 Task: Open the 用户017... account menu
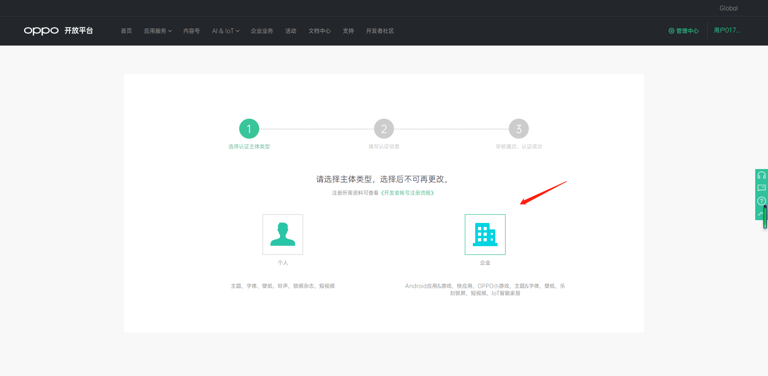[727, 30]
